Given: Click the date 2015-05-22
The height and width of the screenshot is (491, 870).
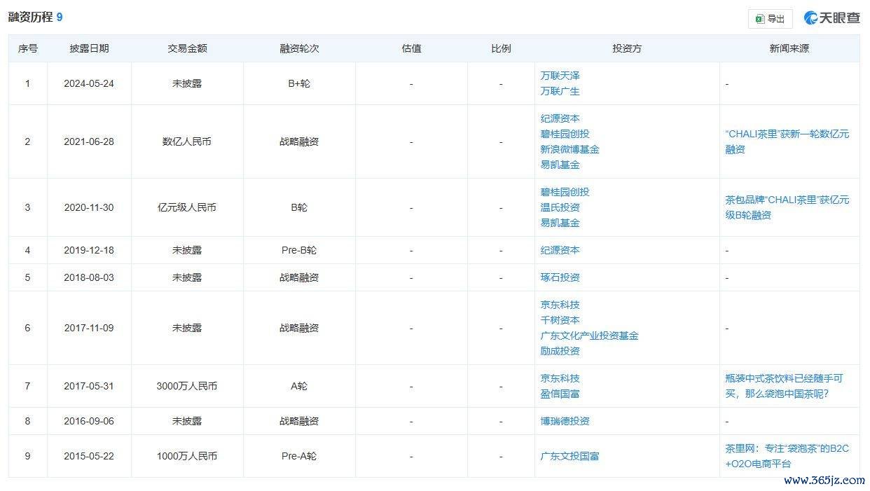Looking at the screenshot, I should click(89, 456).
